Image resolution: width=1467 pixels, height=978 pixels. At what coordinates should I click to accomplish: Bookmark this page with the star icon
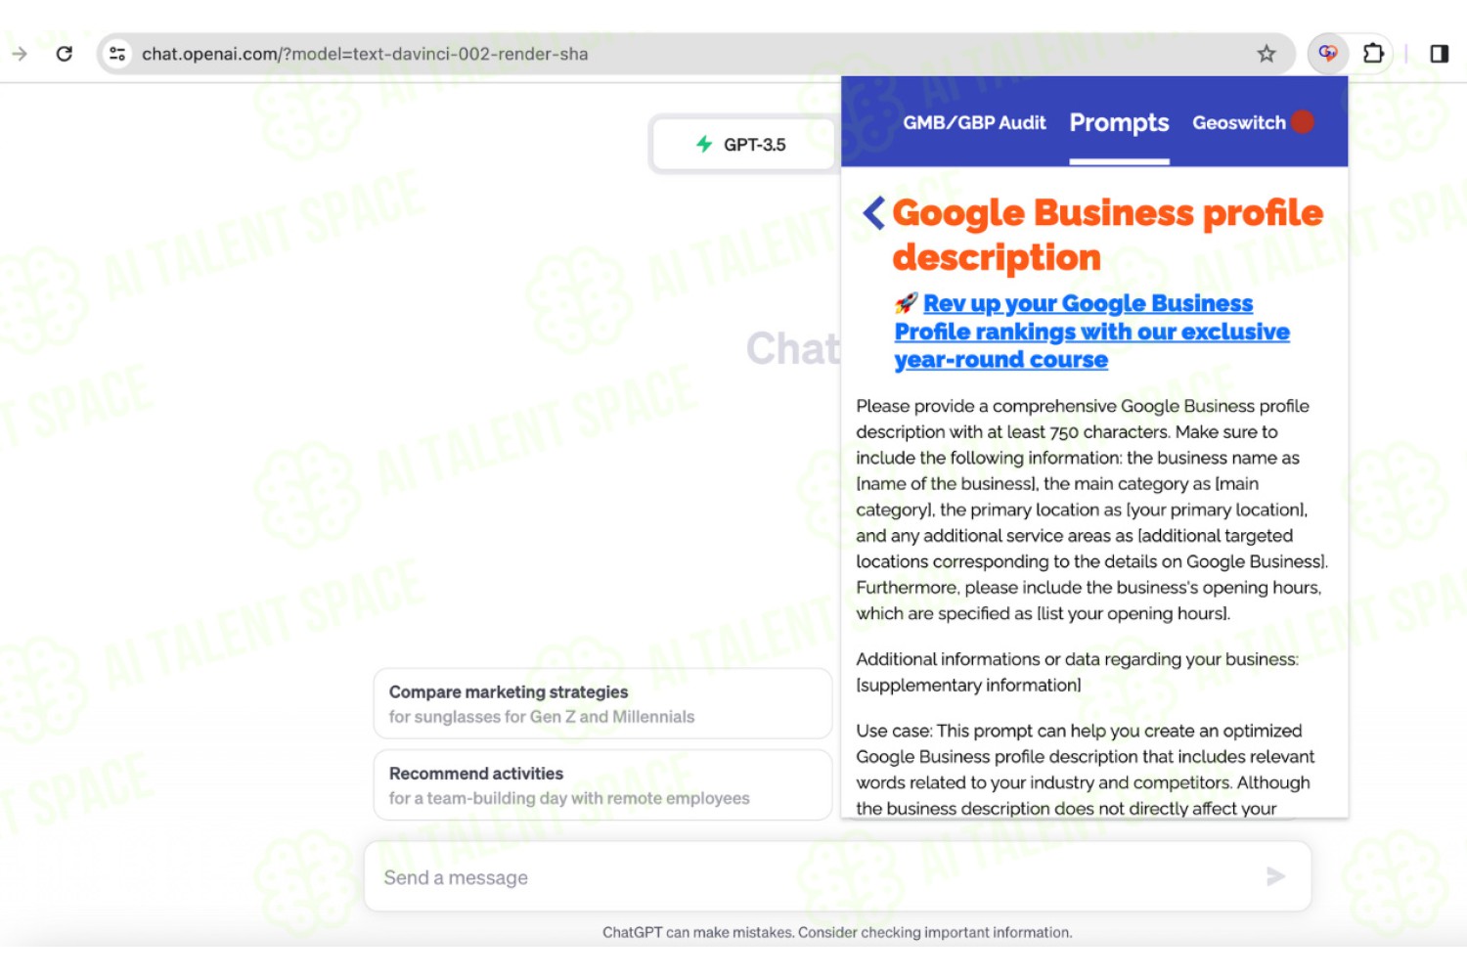coord(1267,54)
